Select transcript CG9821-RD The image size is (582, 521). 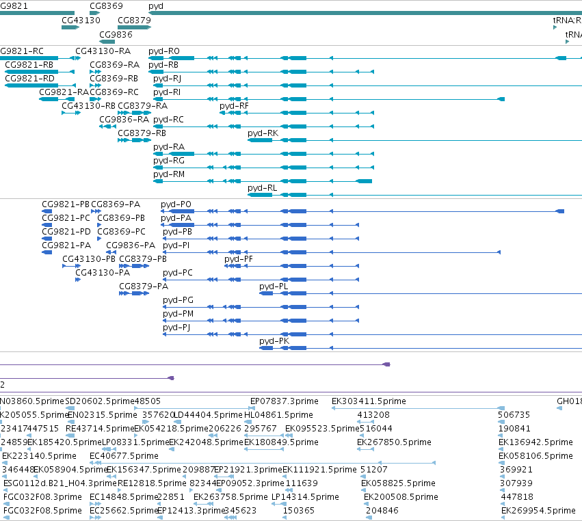click(x=29, y=79)
